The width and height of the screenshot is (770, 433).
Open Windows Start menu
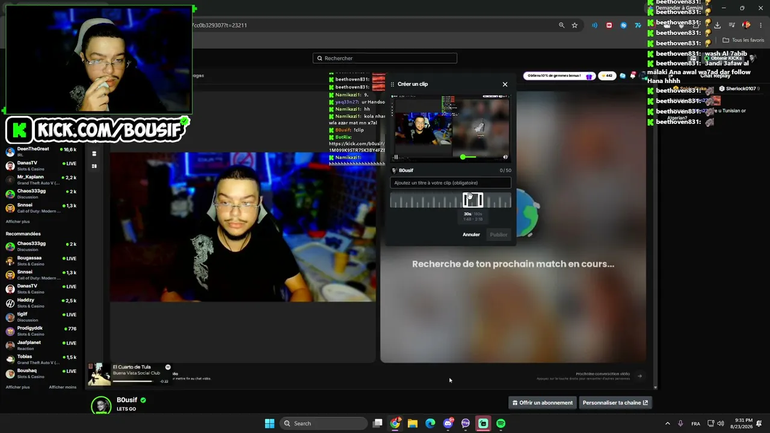point(269,423)
